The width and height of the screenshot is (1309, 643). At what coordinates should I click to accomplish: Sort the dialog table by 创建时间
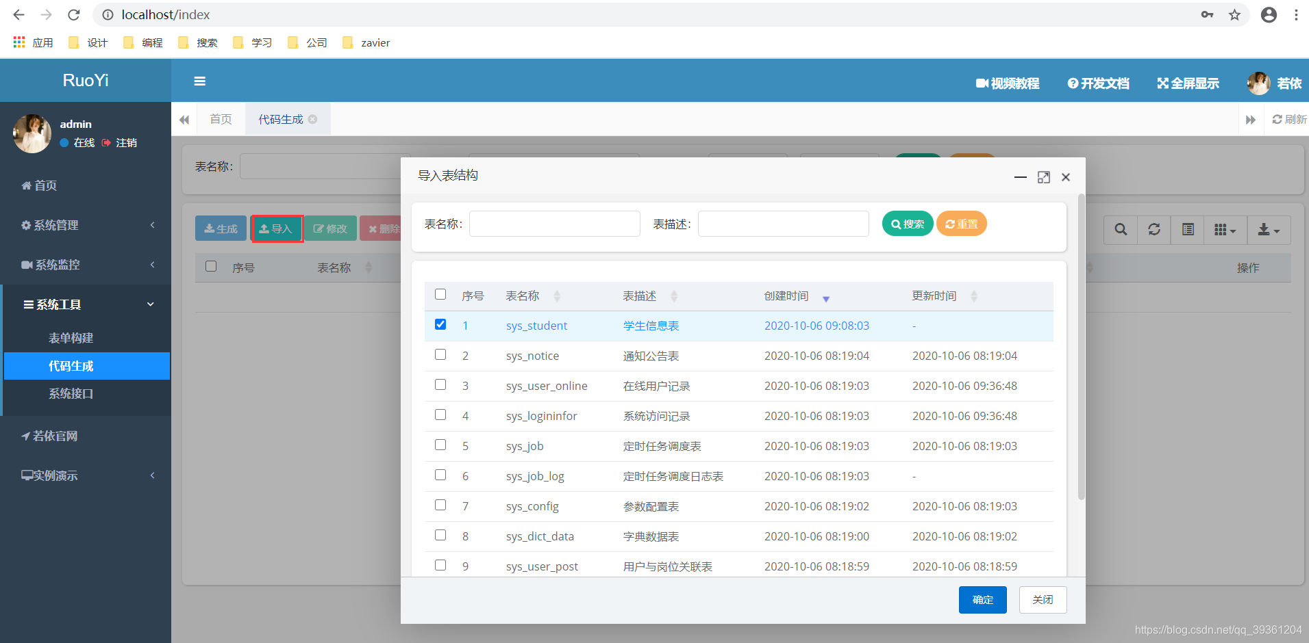[797, 296]
